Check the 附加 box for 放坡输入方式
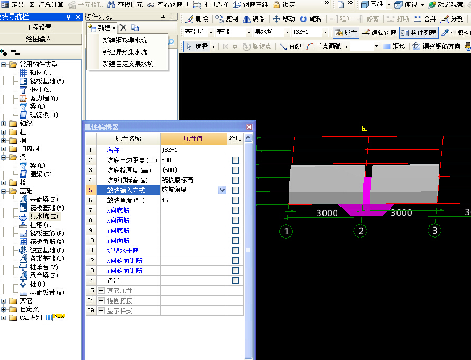The height and width of the screenshot is (360, 471). click(x=235, y=190)
